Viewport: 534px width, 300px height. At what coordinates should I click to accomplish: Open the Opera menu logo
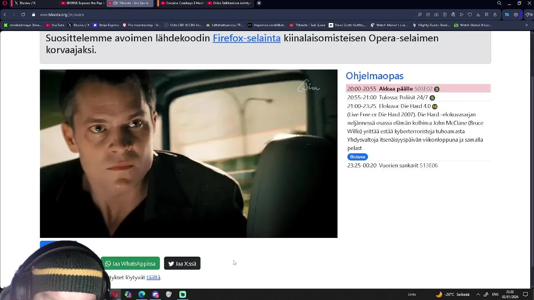5,3
